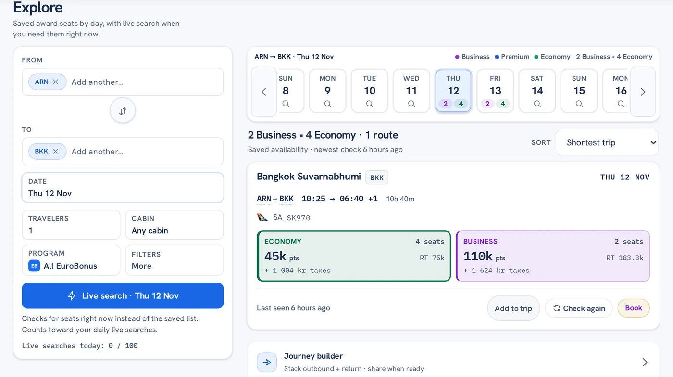The image size is (673, 377).
Task: Open the Program selector All EuroBonus
Action: pyautogui.click(x=71, y=260)
